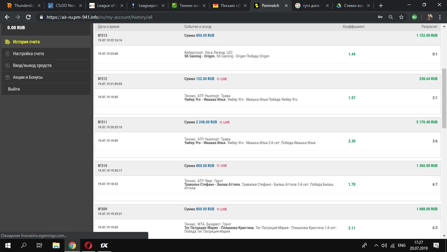Open the browser zoom magnifier icon

(391, 17)
